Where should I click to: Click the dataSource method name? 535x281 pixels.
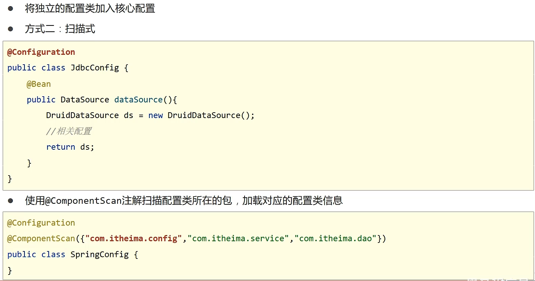[x=138, y=100]
